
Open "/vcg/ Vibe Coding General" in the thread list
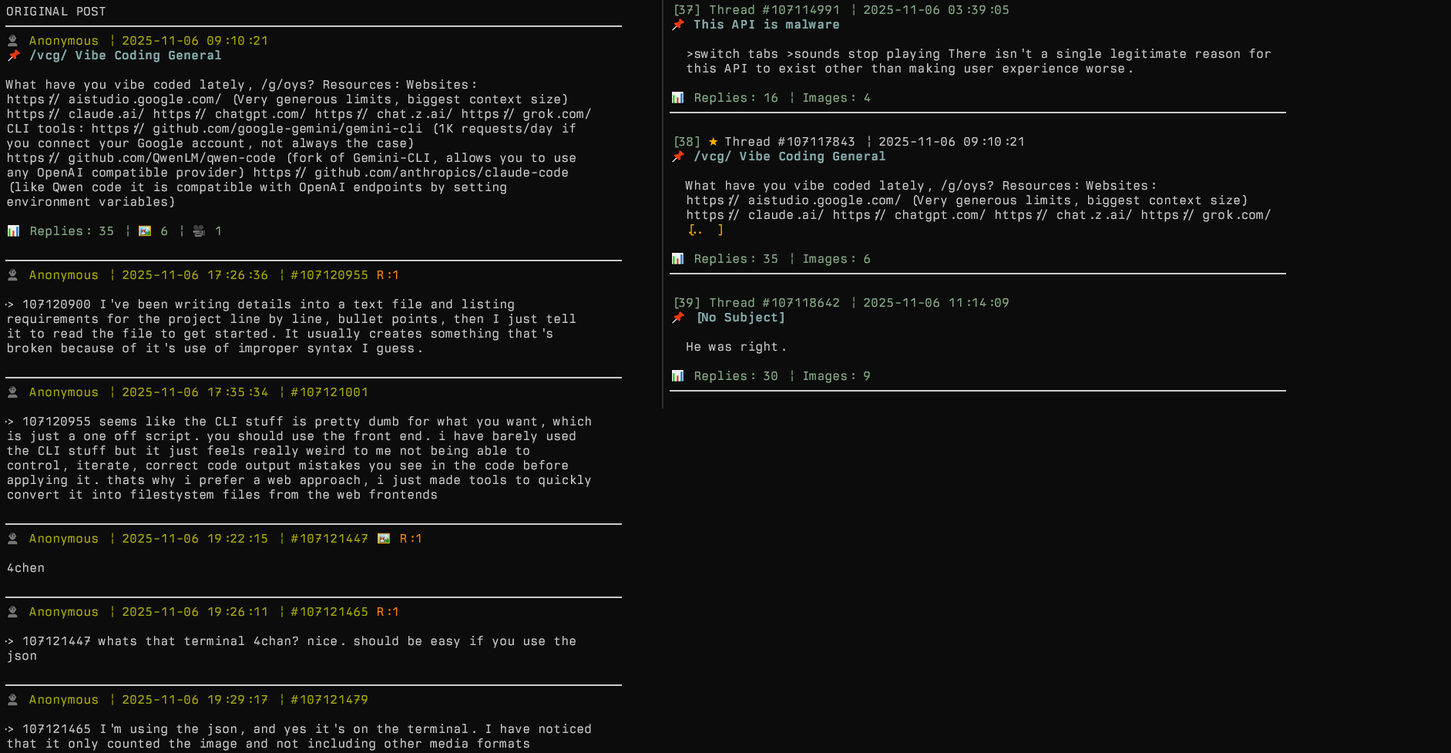(790, 156)
